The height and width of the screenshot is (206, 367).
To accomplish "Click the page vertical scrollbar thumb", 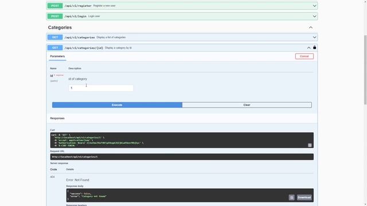I will [365, 70].
